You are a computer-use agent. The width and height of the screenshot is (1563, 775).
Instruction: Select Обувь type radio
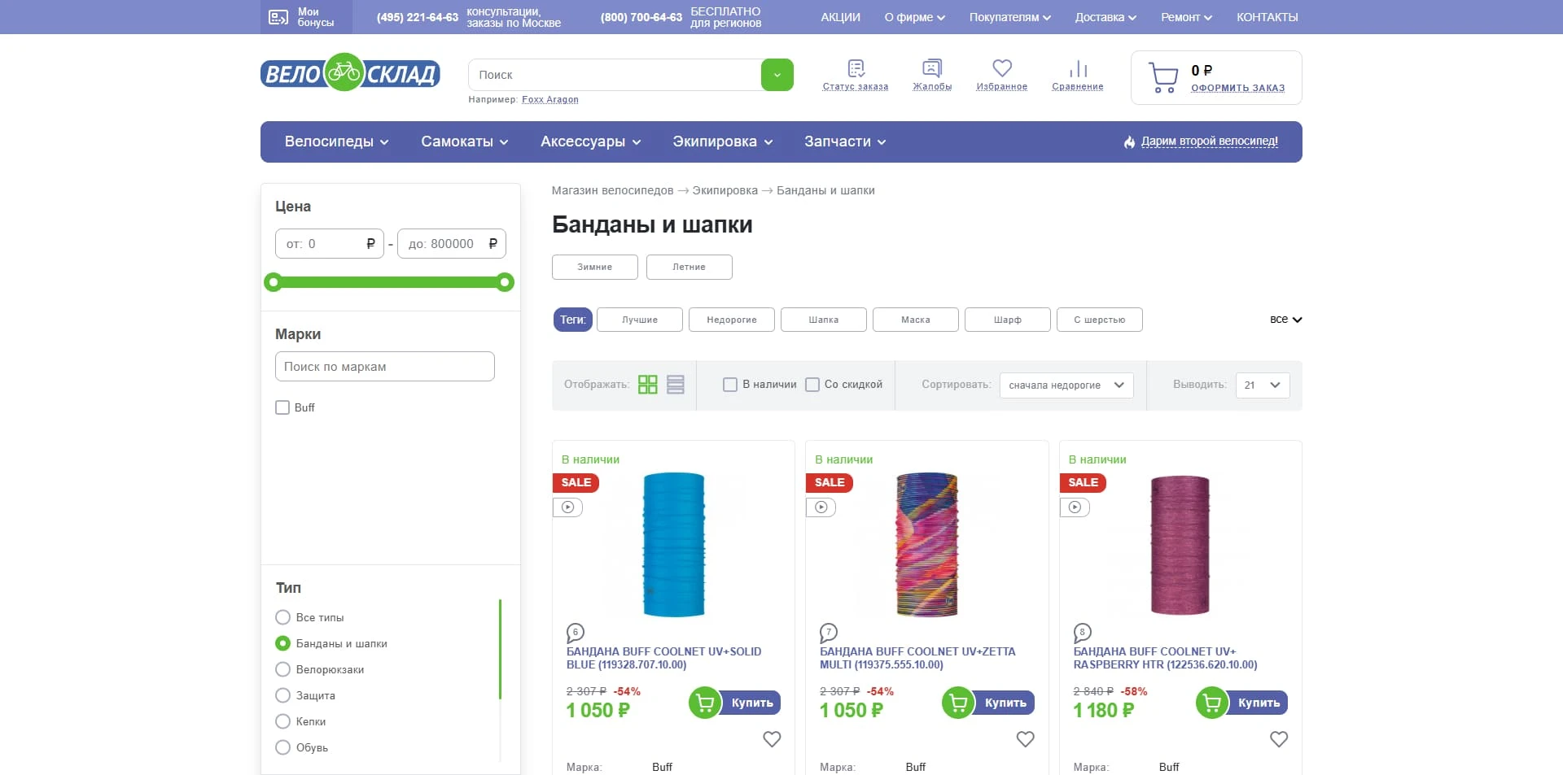283,747
